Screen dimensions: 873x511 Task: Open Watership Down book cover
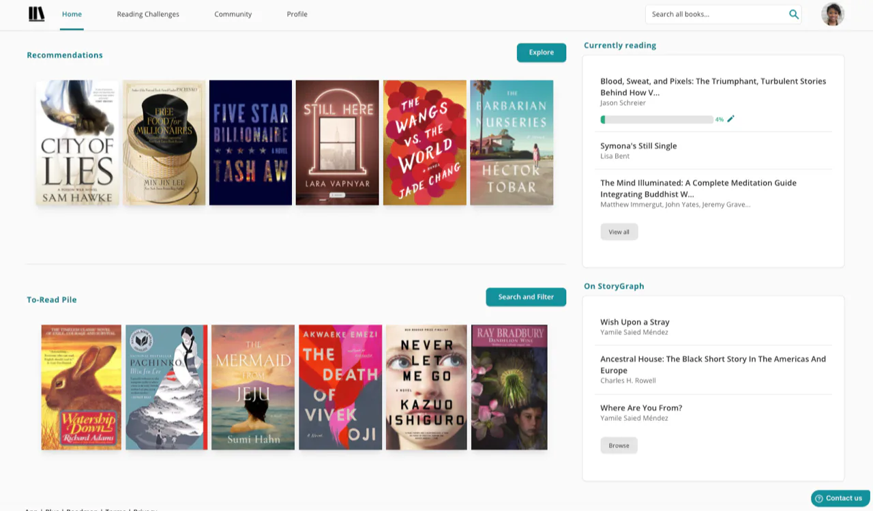[81, 388]
